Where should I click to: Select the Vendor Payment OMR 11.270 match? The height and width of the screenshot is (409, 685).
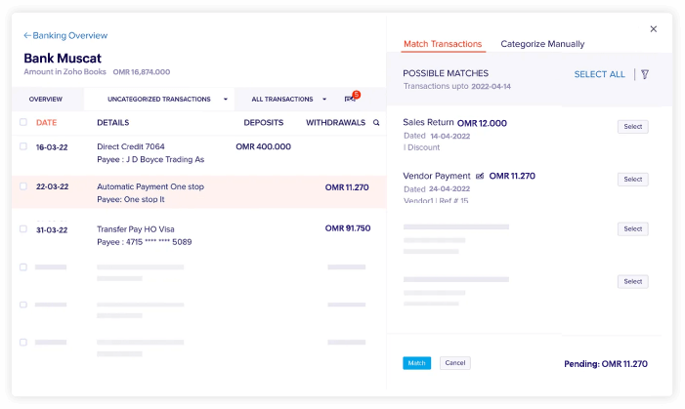[632, 180]
